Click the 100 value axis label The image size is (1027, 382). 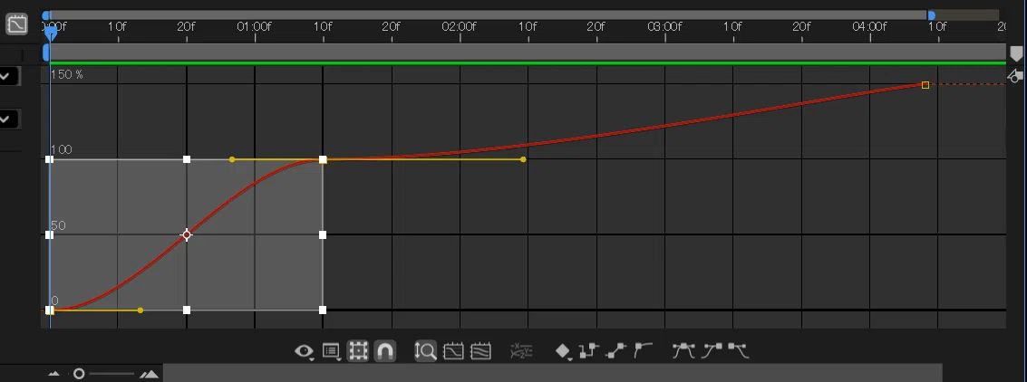tap(62, 149)
